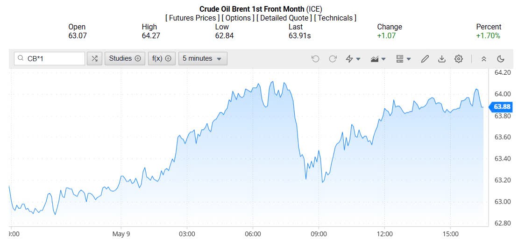Screen dimensions: 518x239
Task: Open the pencil drawing tool
Action: click(425, 58)
